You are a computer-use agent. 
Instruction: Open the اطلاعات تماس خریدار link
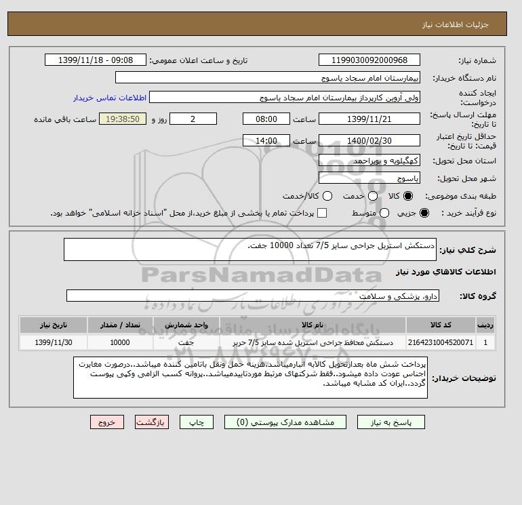coord(110,98)
